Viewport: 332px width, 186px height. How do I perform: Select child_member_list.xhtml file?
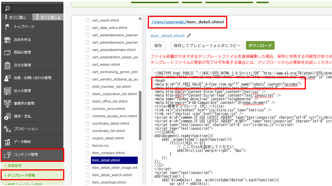point(111,87)
